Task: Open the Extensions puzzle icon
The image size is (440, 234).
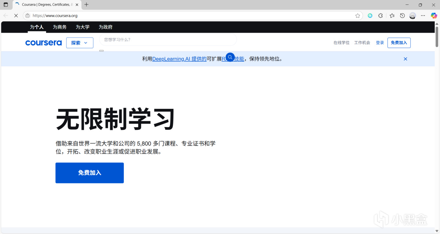Action: point(381,15)
